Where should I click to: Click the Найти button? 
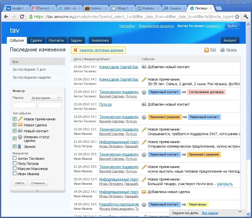[x=20, y=183]
